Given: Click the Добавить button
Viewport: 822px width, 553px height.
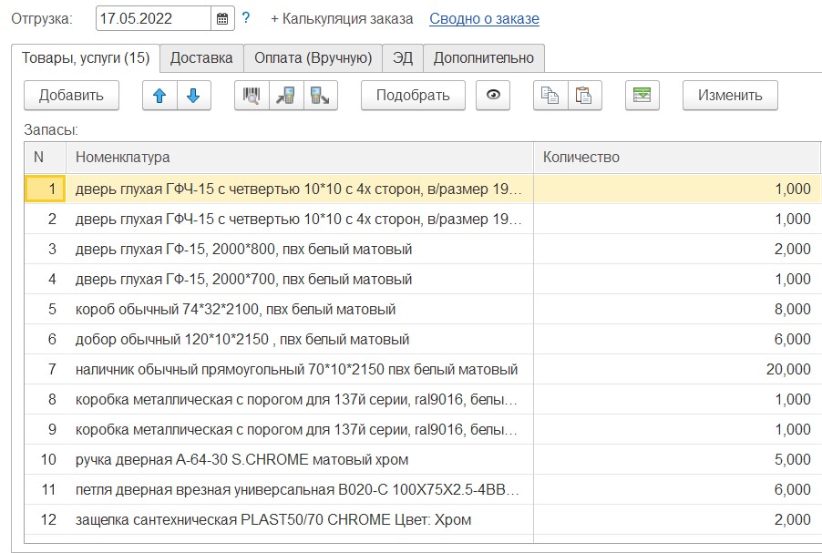Looking at the screenshot, I should click(x=70, y=95).
